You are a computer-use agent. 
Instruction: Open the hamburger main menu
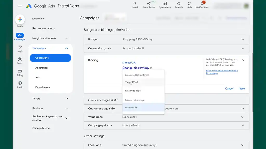pos(20,6)
